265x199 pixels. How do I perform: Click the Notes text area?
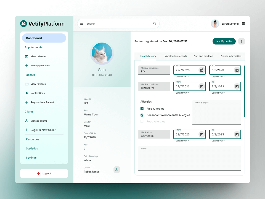[x=190, y=158]
